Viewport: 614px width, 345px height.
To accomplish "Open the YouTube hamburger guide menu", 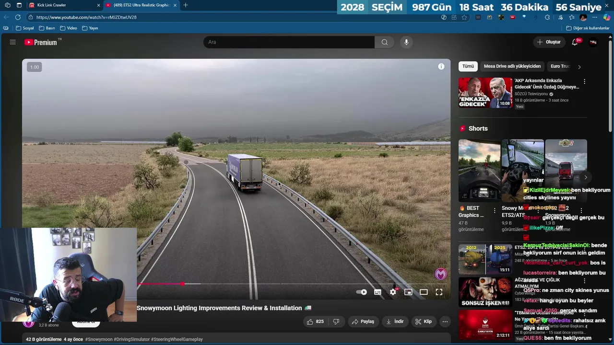I will point(13,42).
